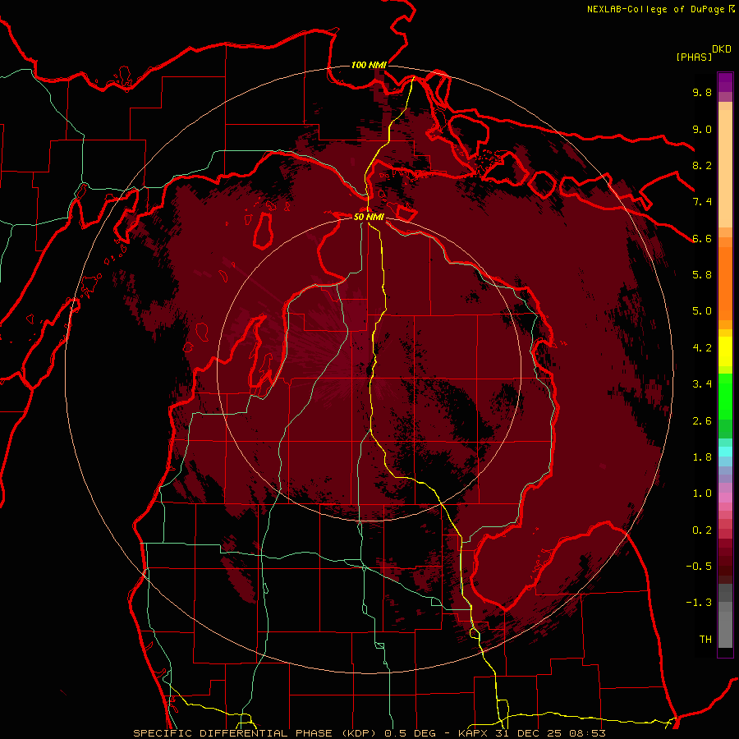Select the 7.4 legend value
This screenshot has width=739, height=739.
[x=702, y=202]
